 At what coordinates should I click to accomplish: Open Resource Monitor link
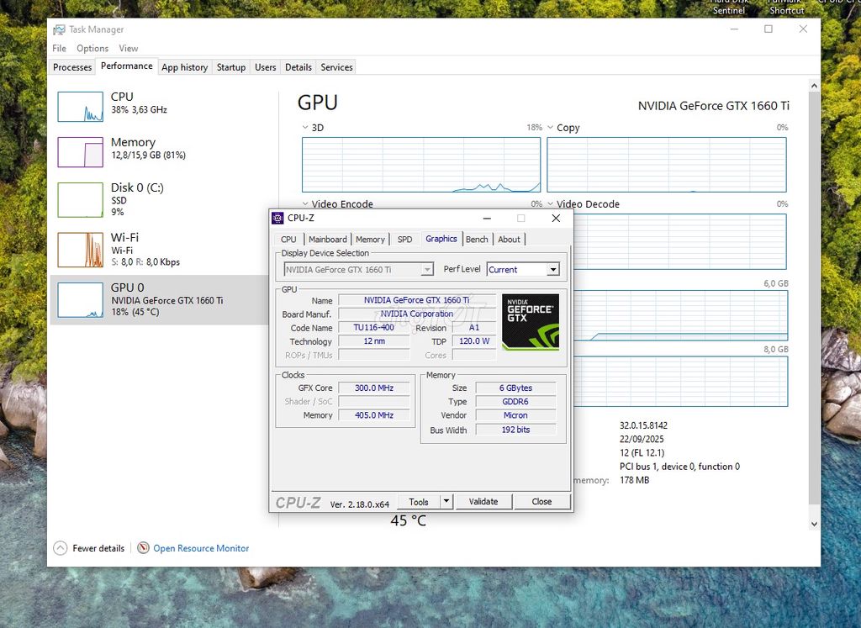click(201, 548)
